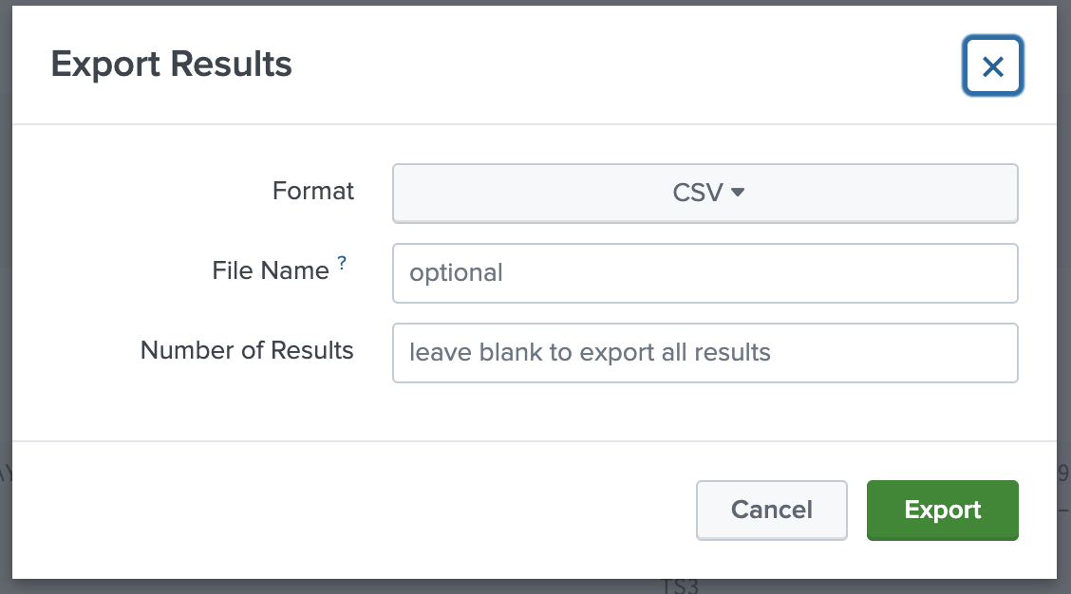Expand the CSV format selector

pos(705,193)
